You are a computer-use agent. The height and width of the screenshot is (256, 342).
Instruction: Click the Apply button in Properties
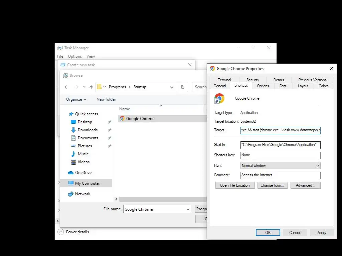coord(322,232)
